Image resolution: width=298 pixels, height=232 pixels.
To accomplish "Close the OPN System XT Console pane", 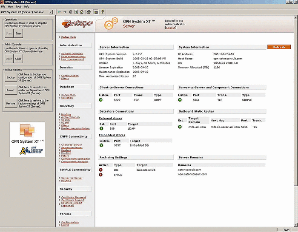I will pyautogui.click(x=51, y=12).
